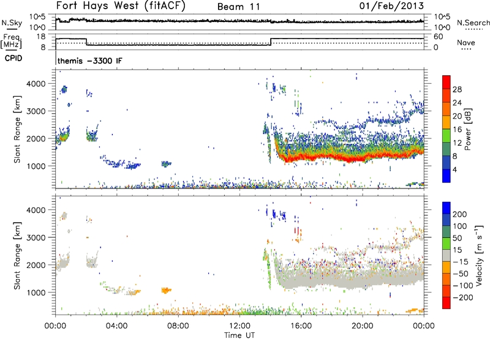Click the blue top segment of Velocity colorbar

click(x=447, y=208)
